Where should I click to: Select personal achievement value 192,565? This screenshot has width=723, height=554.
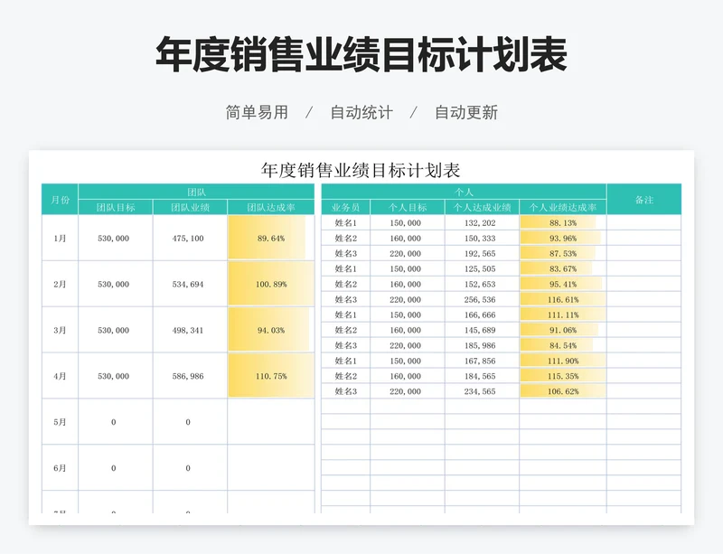(480, 253)
